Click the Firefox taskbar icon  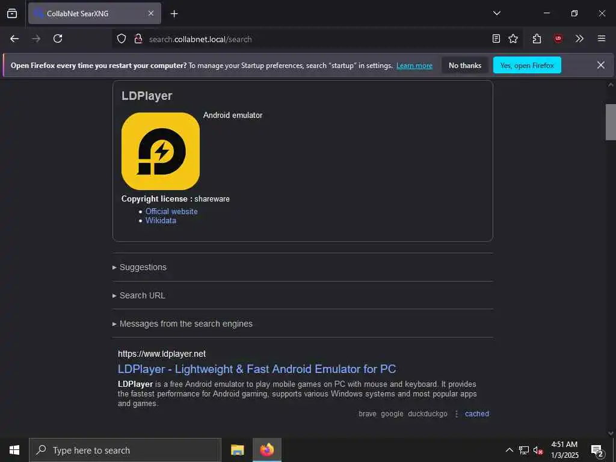pos(266,450)
